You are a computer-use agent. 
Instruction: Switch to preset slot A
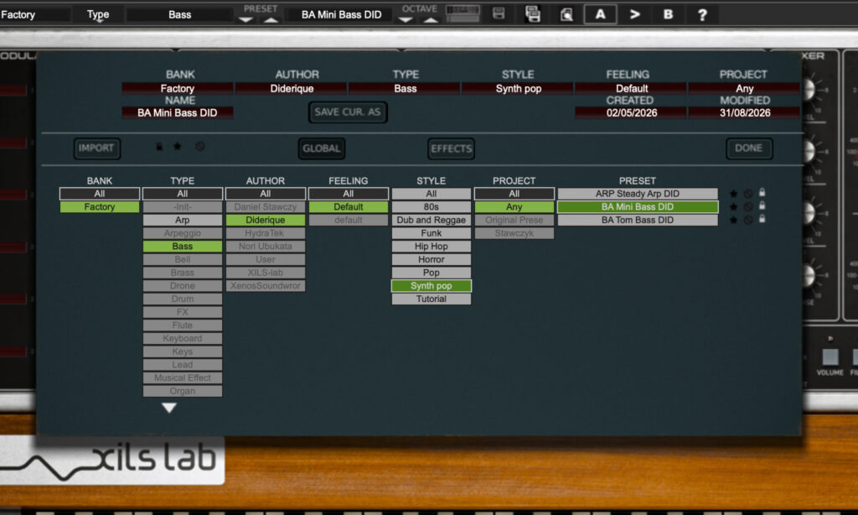coord(600,14)
